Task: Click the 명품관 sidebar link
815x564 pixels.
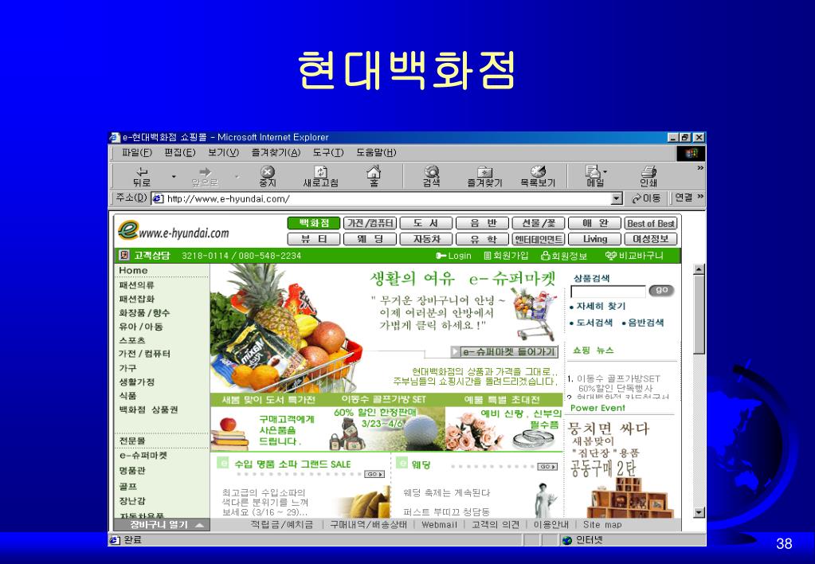Action: (132, 471)
